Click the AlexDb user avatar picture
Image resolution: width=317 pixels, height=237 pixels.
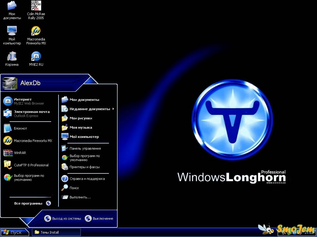[x=10, y=83]
